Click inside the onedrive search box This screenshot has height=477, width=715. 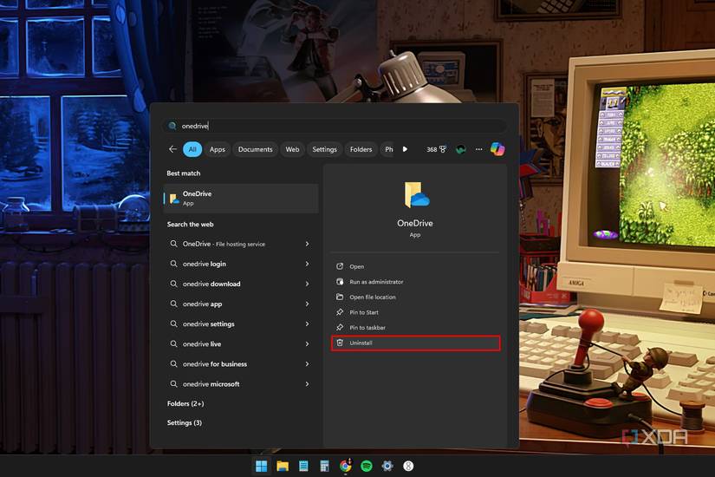click(335, 126)
